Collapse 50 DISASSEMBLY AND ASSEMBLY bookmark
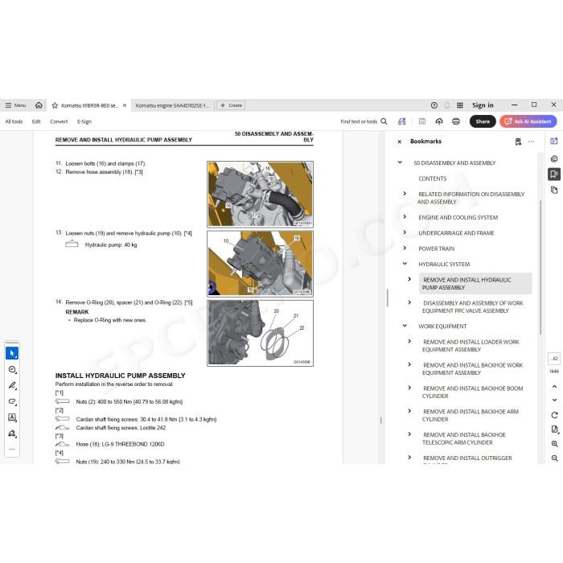 pos(400,162)
